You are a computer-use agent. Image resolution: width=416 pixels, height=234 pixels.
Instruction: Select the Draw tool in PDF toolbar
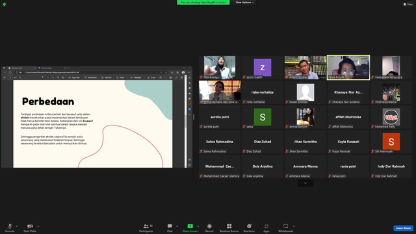pyautogui.click(x=120, y=77)
